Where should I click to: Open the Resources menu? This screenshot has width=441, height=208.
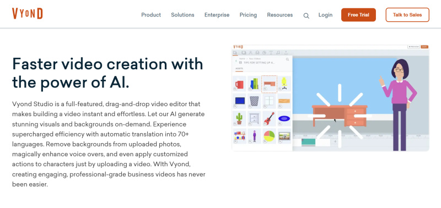coord(280,15)
